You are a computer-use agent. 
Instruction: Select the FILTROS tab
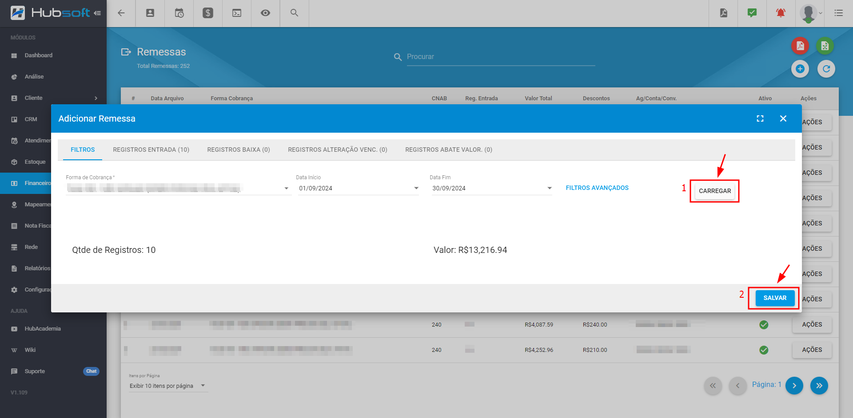point(83,150)
